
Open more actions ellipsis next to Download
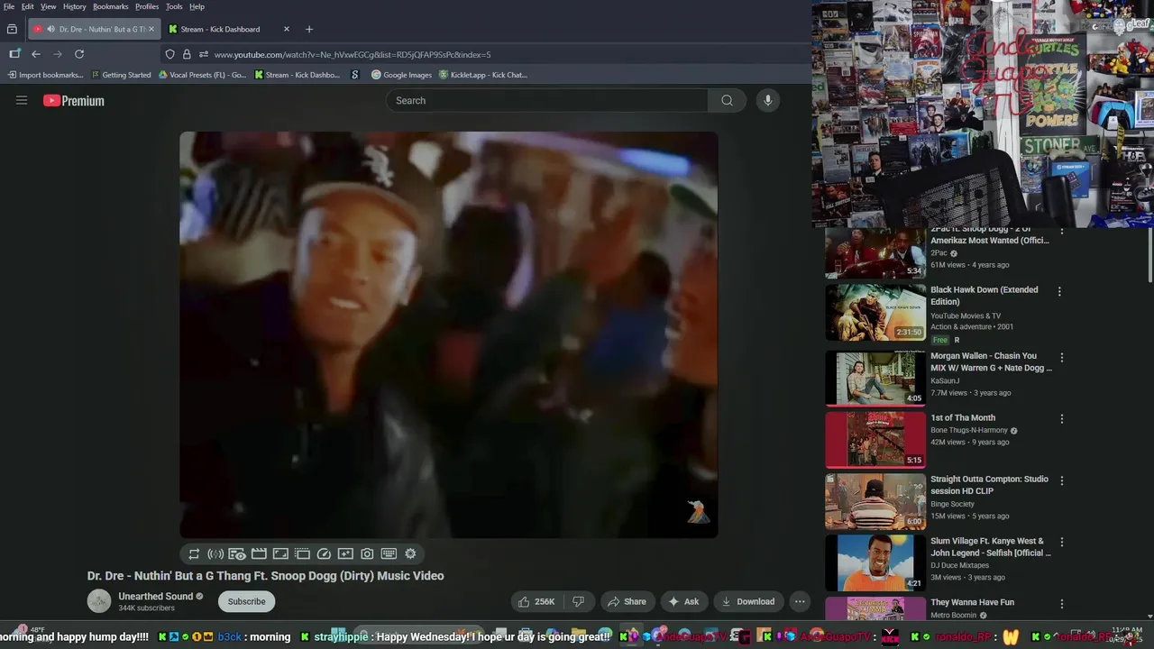coord(800,601)
